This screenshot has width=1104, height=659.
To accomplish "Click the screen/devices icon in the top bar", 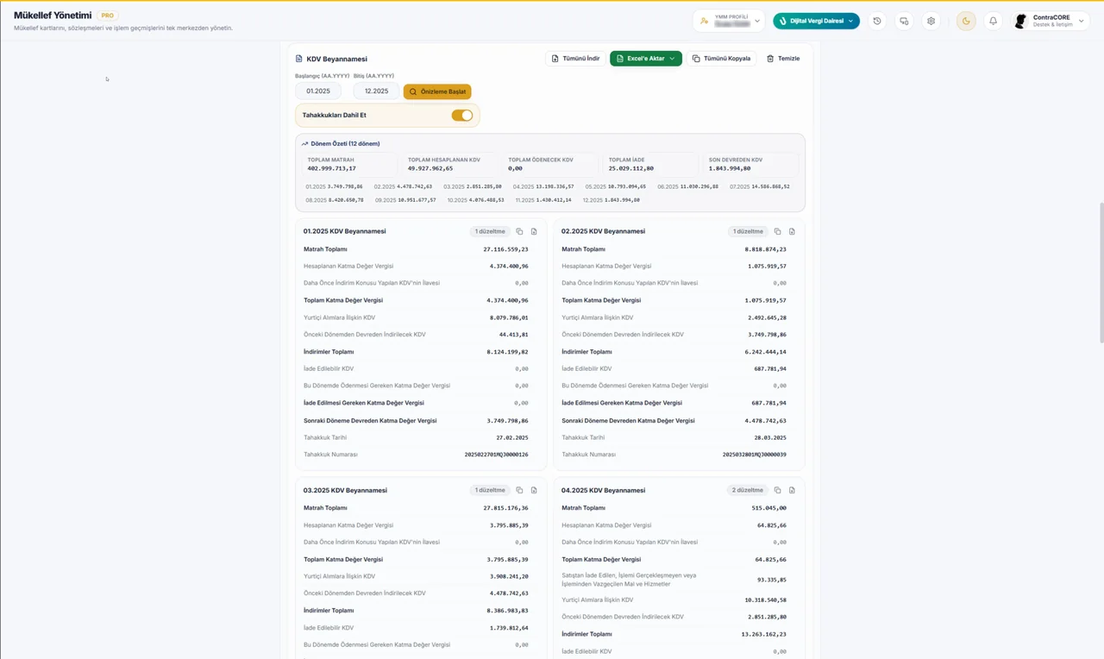I will [904, 21].
